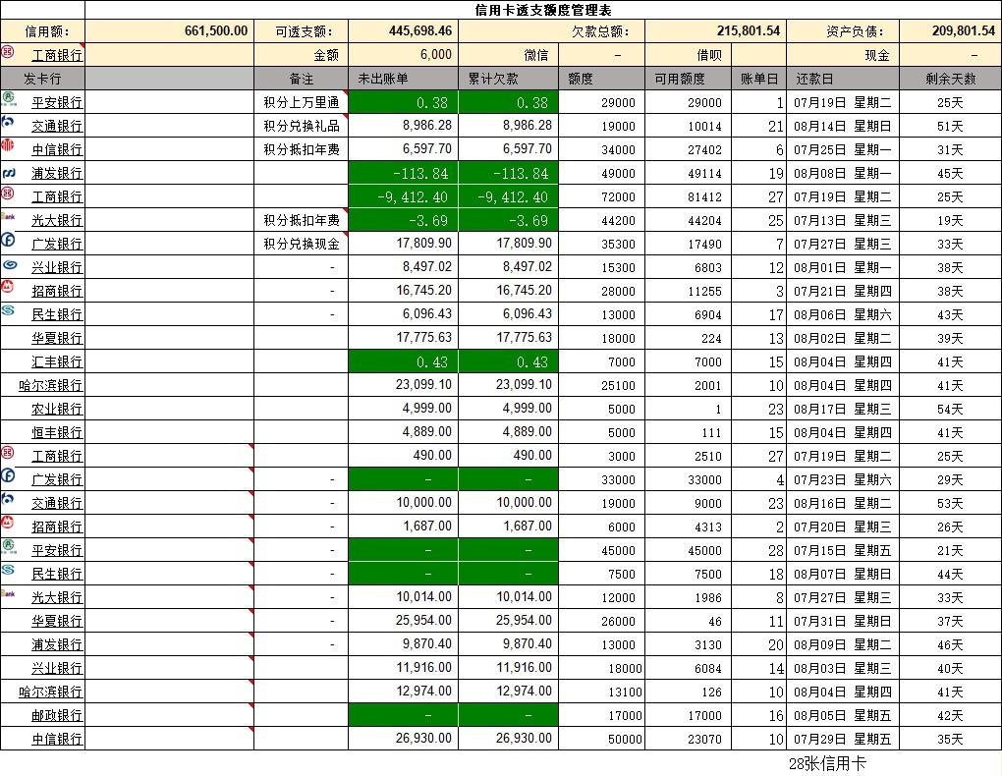
Task: Open the 浦发银行 link in the 9,870.40 row
Action: pos(58,645)
